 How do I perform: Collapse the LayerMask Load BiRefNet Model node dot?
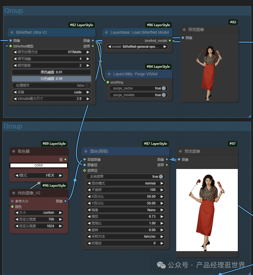coord(106,32)
